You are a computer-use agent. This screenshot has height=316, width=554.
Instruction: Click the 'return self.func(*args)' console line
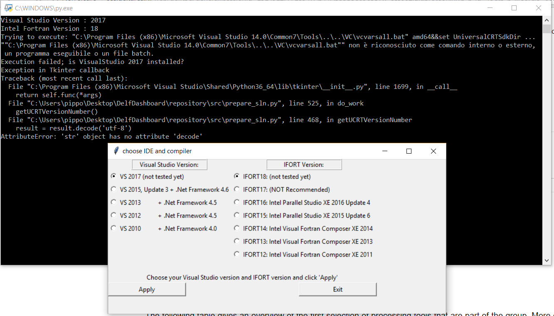click(x=59, y=95)
